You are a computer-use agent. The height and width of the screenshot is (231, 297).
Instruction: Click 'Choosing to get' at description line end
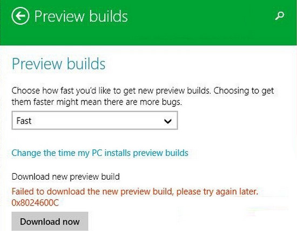point(244,91)
